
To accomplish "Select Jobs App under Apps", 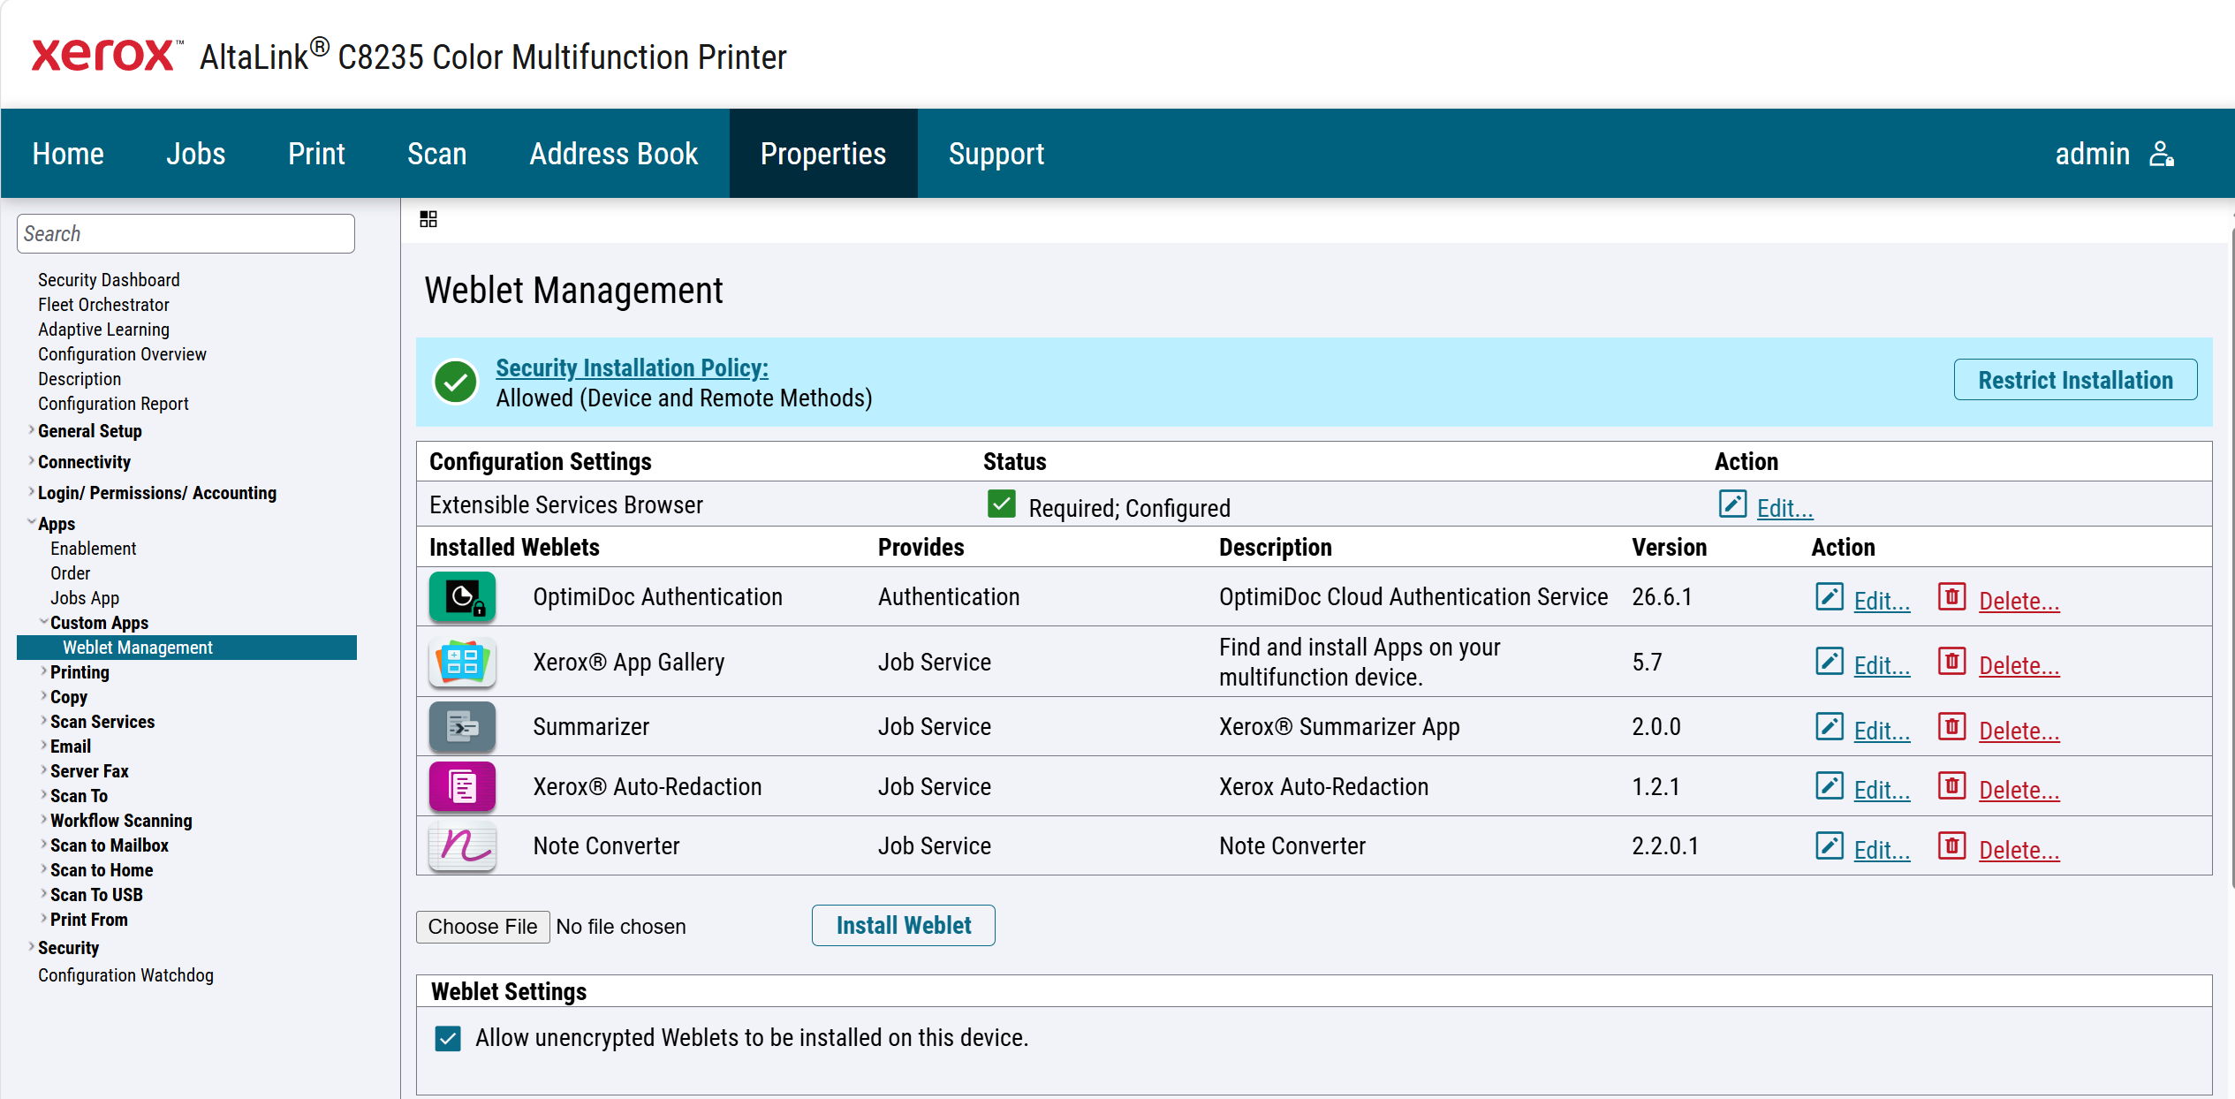I will coord(85,597).
